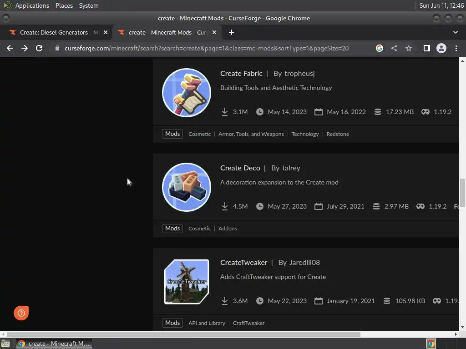This screenshot has height=349, width=466.
Task: Click the system clock Sun Jun 11
Action: pyautogui.click(x=441, y=5)
